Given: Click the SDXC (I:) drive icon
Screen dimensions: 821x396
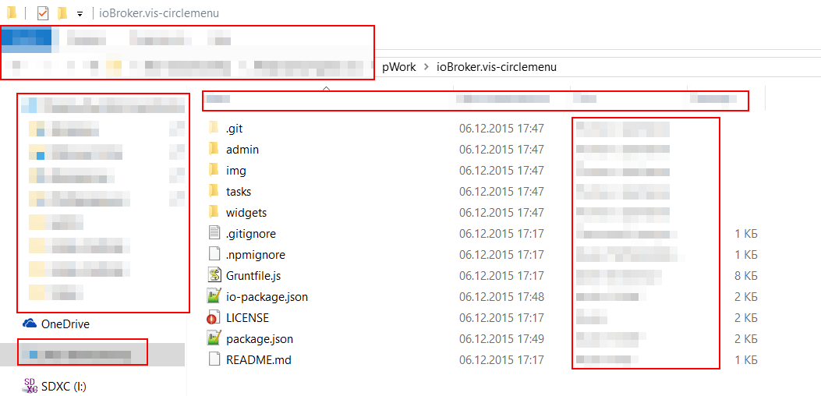Looking at the screenshot, I should (30, 384).
